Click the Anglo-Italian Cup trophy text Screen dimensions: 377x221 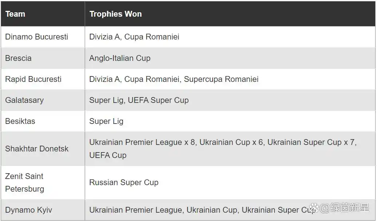[120, 58]
